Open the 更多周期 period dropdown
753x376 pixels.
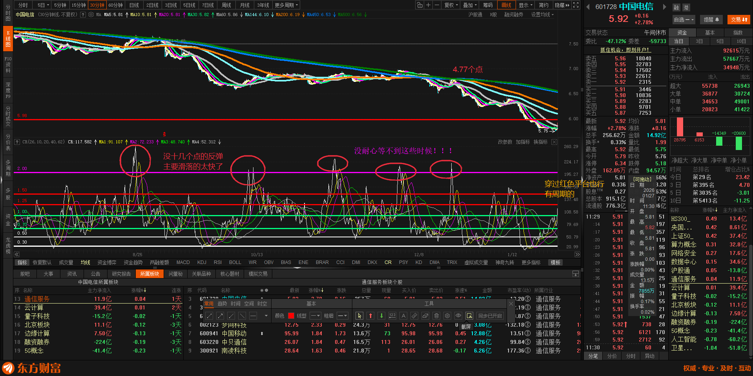pyautogui.click(x=286, y=5)
